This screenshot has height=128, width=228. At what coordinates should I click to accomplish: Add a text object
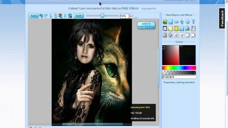click(x=193, y=22)
